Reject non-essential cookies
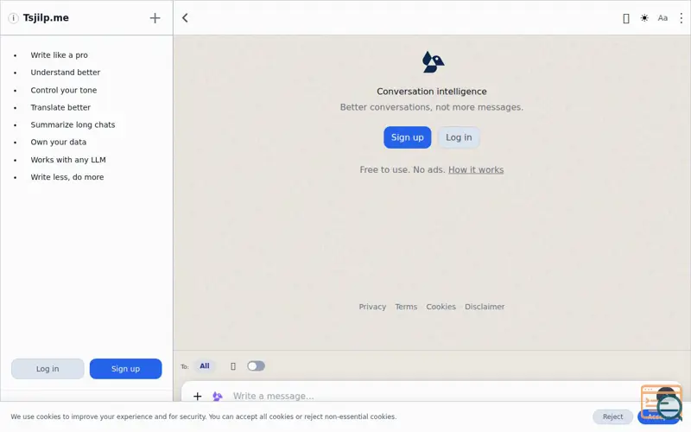 click(x=612, y=416)
